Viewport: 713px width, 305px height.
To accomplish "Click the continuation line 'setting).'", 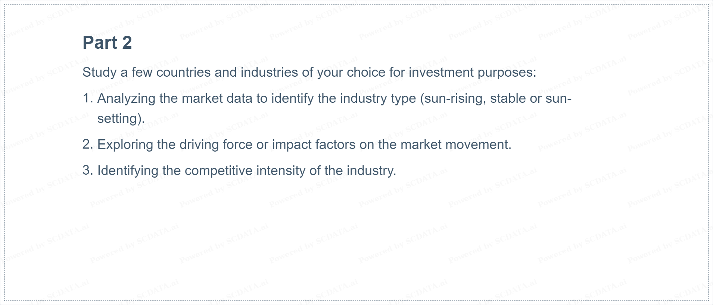I will pos(121,118).
